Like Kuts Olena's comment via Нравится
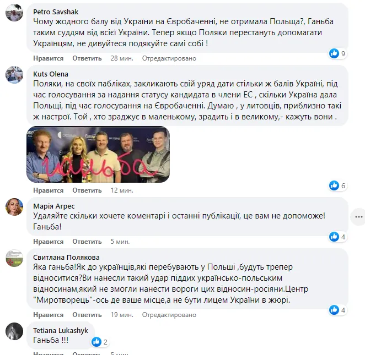This screenshot has width=365, height=355. click(x=48, y=190)
